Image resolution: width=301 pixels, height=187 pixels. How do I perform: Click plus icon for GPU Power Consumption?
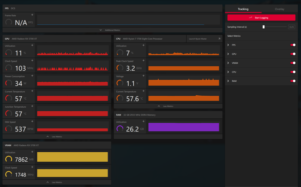(32, 76)
